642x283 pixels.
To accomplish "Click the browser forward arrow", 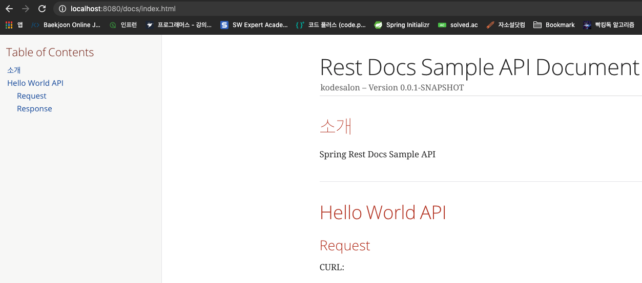I will pos(26,9).
